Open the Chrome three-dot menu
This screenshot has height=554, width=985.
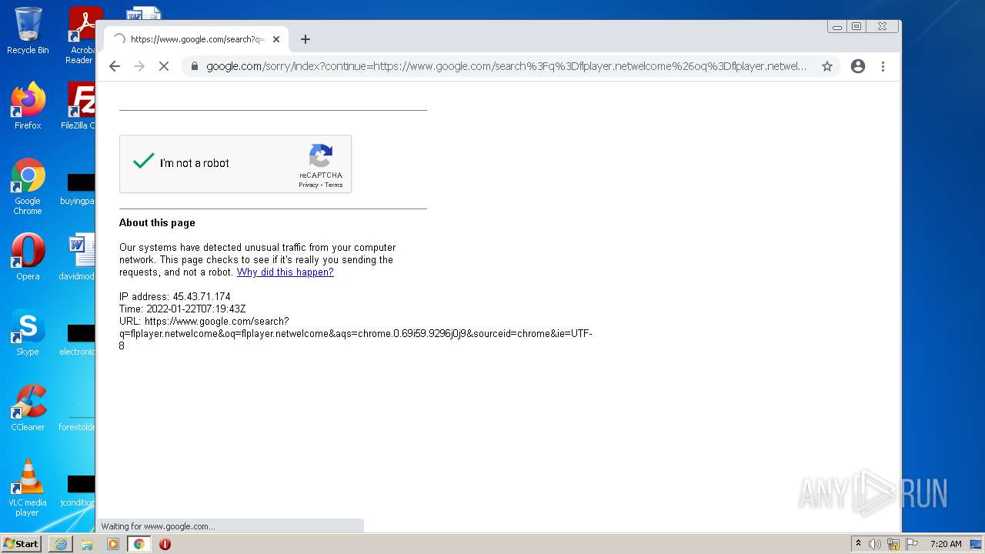click(883, 66)
